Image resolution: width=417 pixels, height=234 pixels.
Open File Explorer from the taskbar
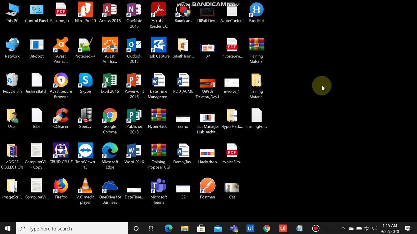pyautogui.click(x=185, y=228)
